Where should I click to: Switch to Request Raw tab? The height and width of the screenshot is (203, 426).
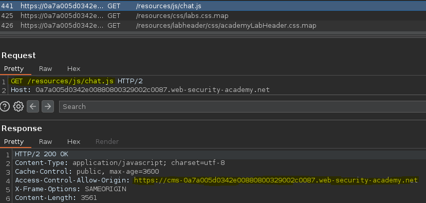45,69
